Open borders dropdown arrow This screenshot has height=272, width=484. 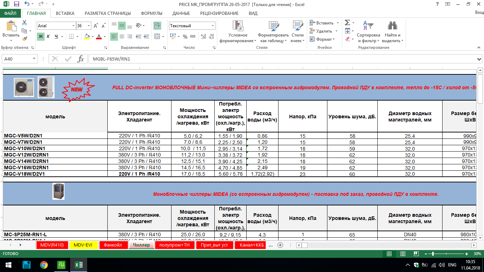click(x=77, y=36)
